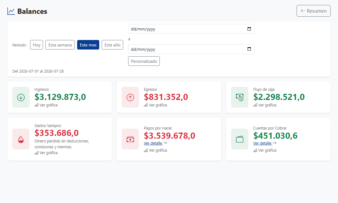The image size is (338, 203).
Task: Click the Balances page title
Action: (x=32, y=11)
